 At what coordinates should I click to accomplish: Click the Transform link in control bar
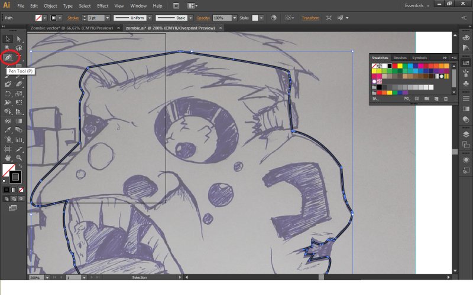click(x=310, y=18)
